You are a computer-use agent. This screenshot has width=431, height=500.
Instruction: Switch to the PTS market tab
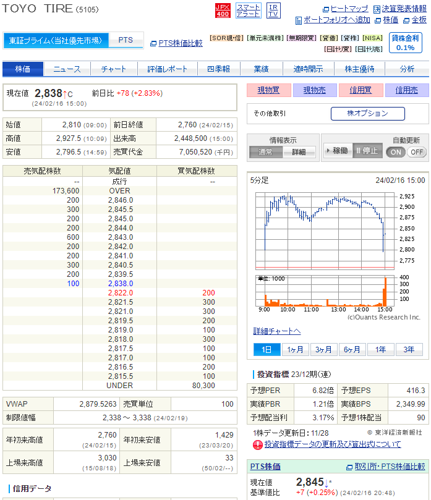click(126, 40)
